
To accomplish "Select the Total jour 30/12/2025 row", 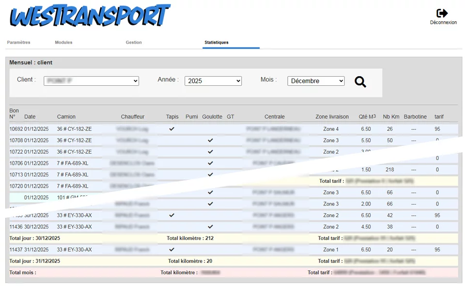I will pyautogui.click(x=35, y=238).
